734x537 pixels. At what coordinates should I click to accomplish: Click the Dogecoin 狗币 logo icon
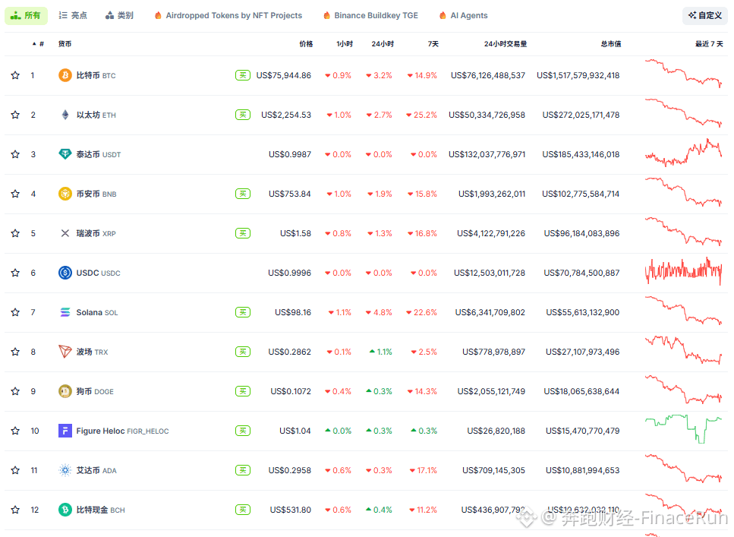tap(64, 391)
